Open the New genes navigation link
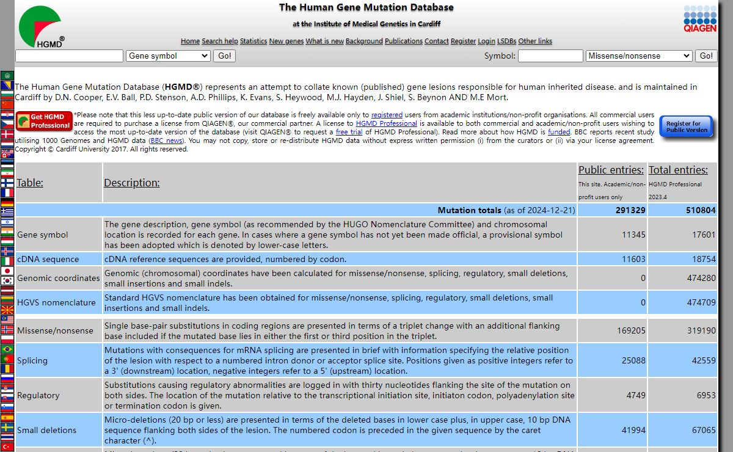 (x=286, y=41)
